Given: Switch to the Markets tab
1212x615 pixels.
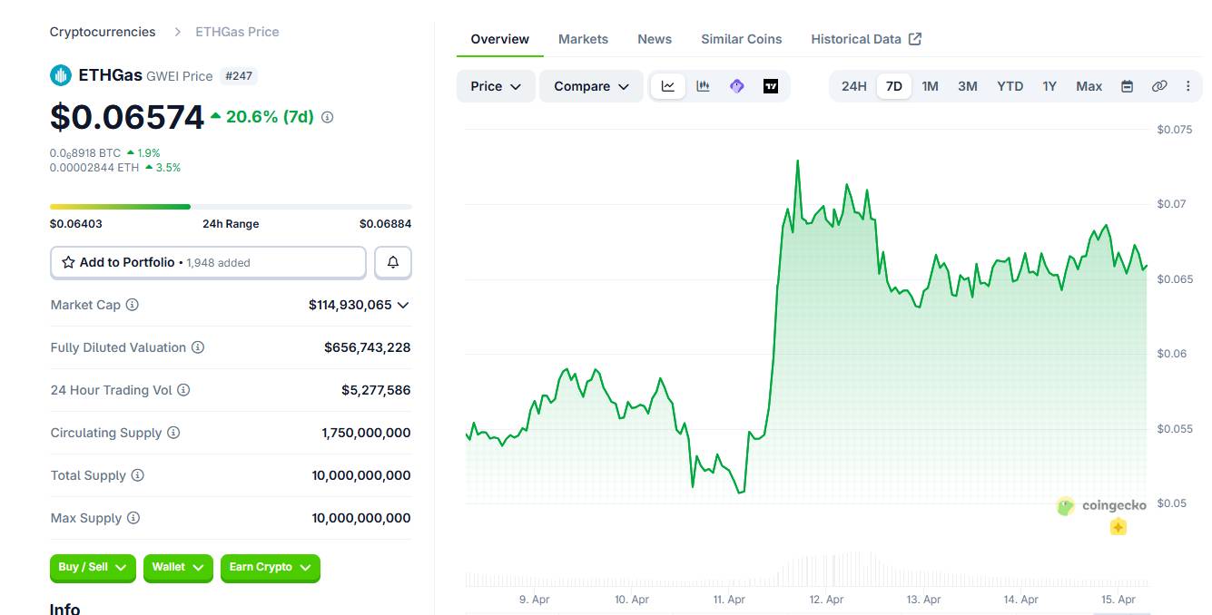Looking at the screenshot, I should (x=583, y=38).
